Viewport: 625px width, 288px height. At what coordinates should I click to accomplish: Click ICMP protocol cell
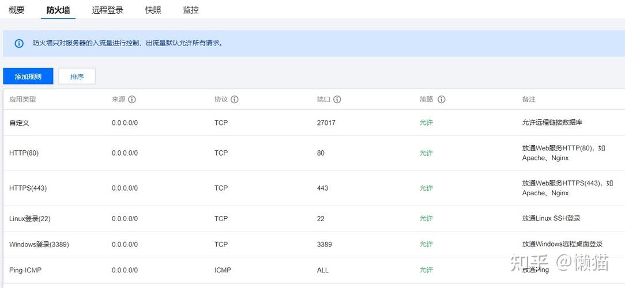coord(223,270)
